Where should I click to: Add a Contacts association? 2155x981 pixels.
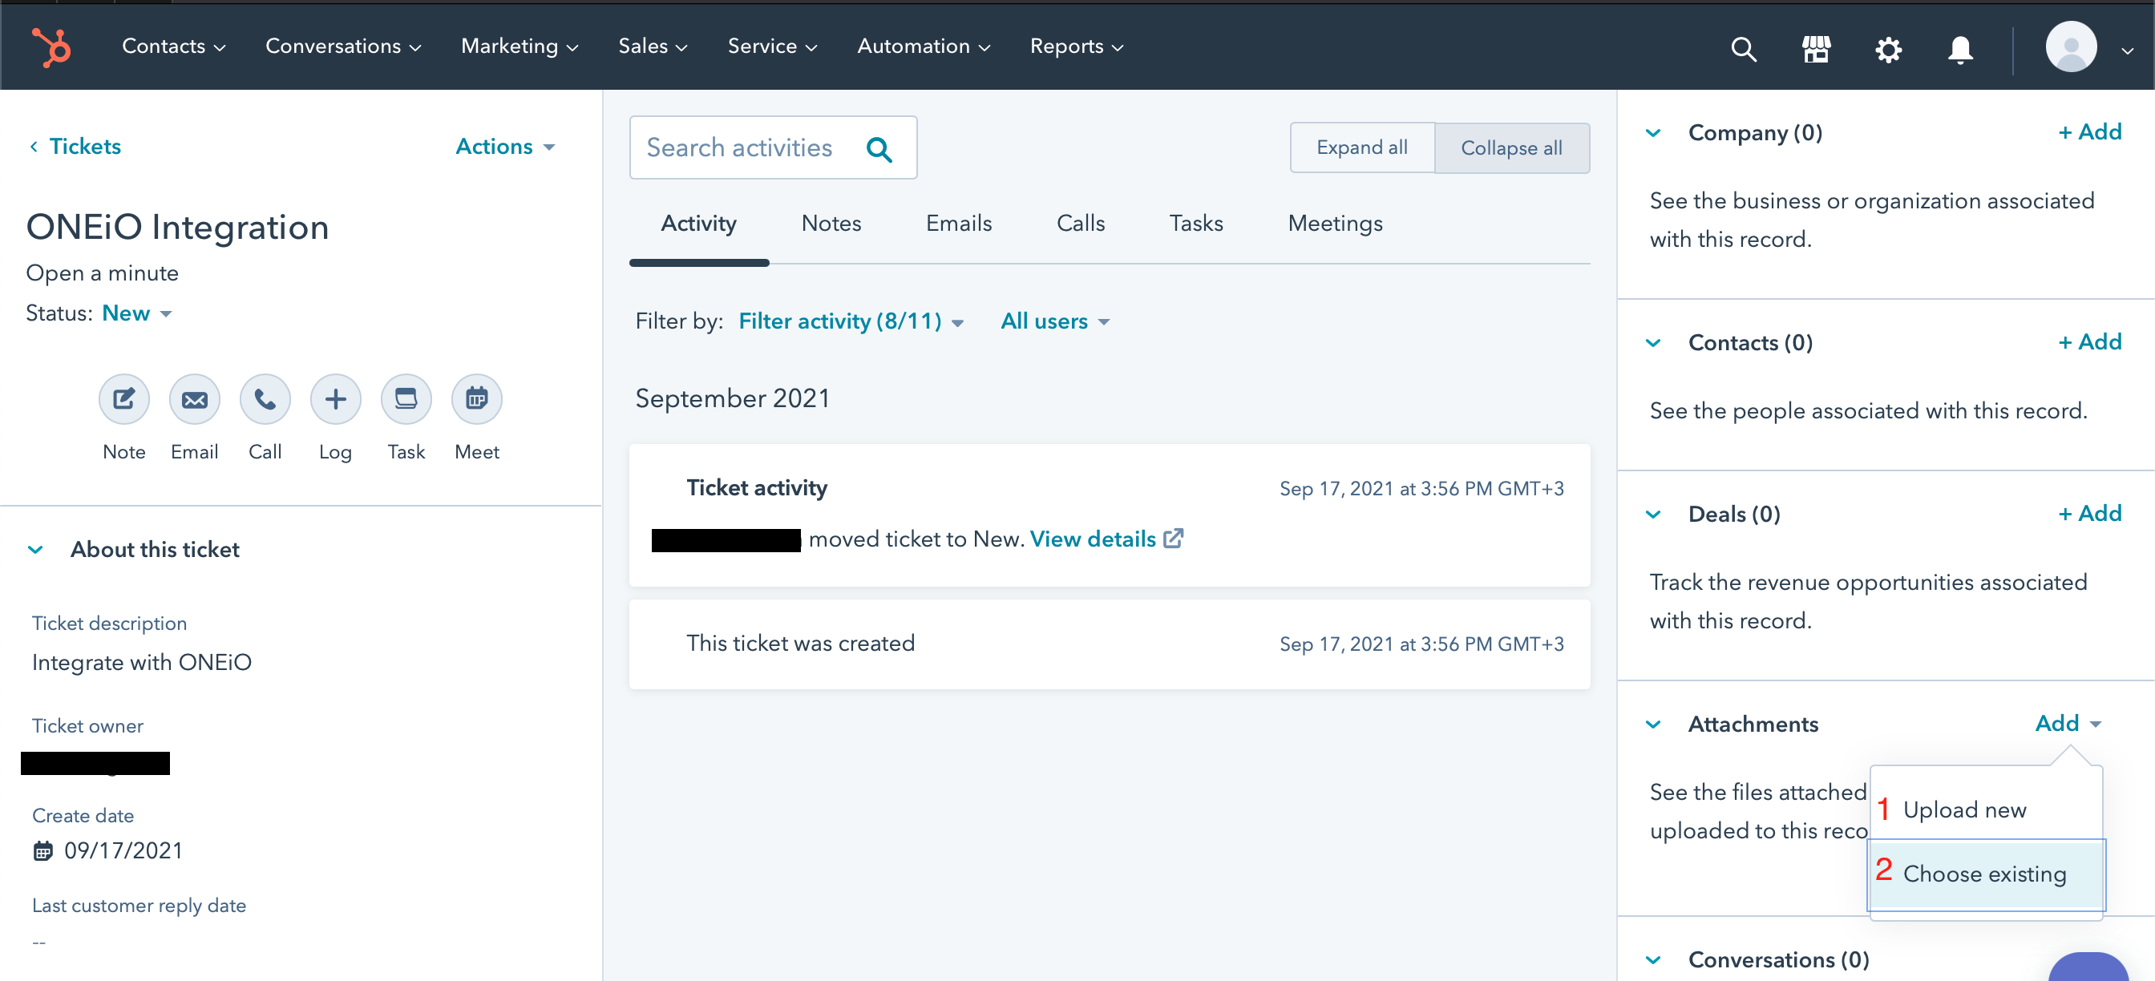(2090, 342)
